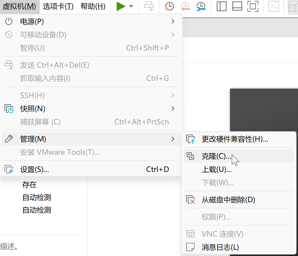The width and height of the screenshot is (298, 256).
Task: Select 捕获屏幕 (C) entry
Action: (x=91, y=122)
